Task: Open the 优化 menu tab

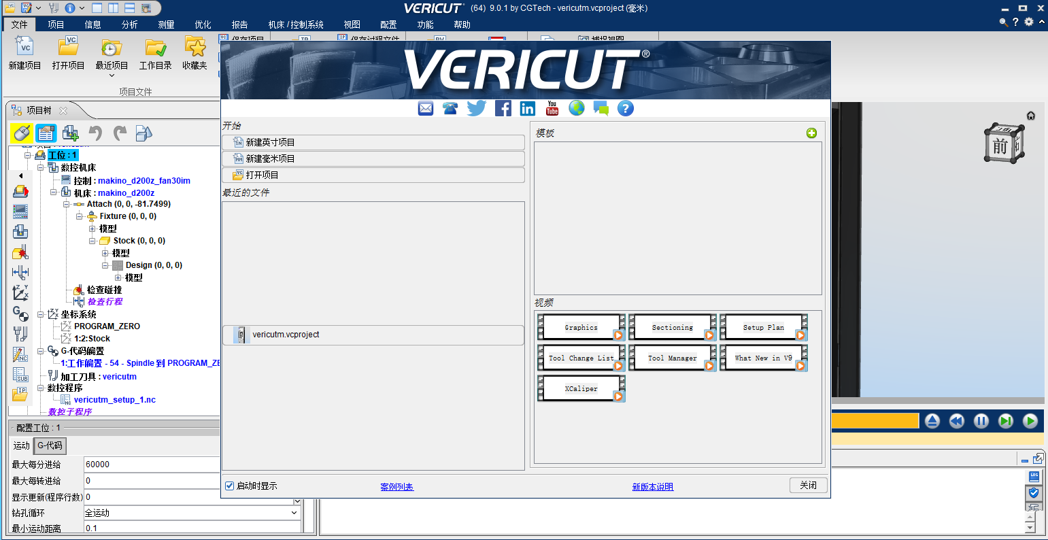Action: click(x=203, y=24)
